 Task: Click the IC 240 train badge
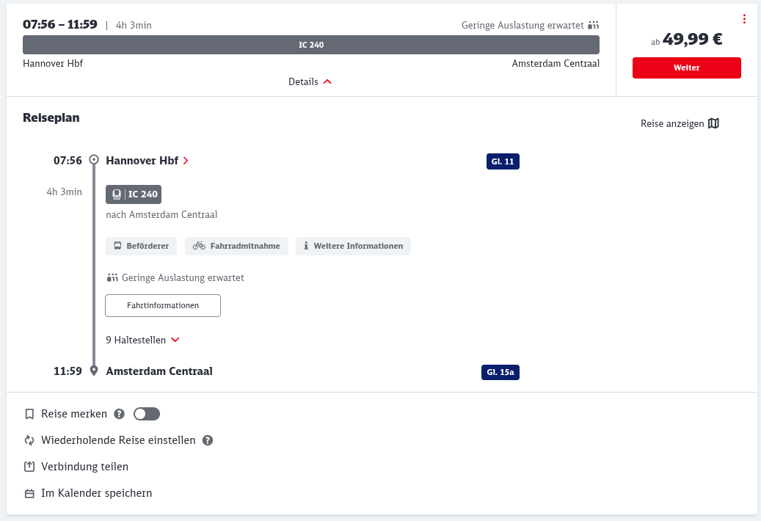pyautogui.click(x=134, y=194)
